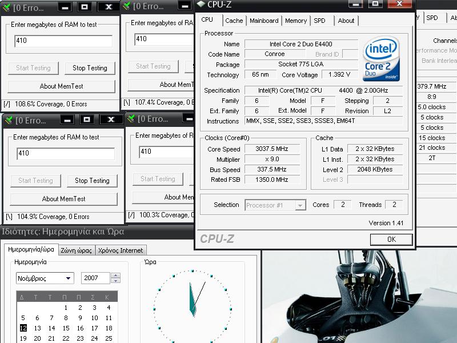Open the Memory tab in CPU-Z

pos(296,21)
